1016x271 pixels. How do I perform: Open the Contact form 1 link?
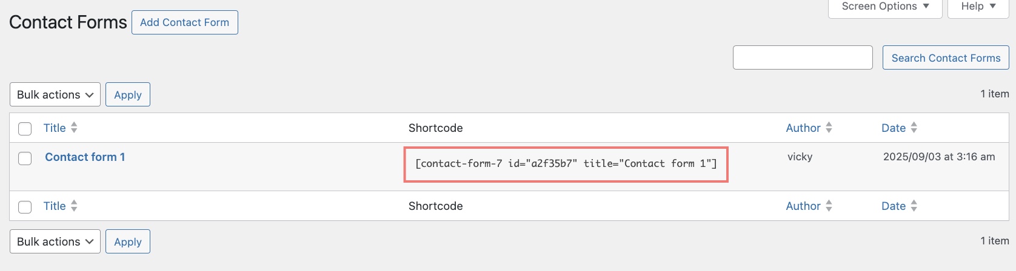point(85,157)
